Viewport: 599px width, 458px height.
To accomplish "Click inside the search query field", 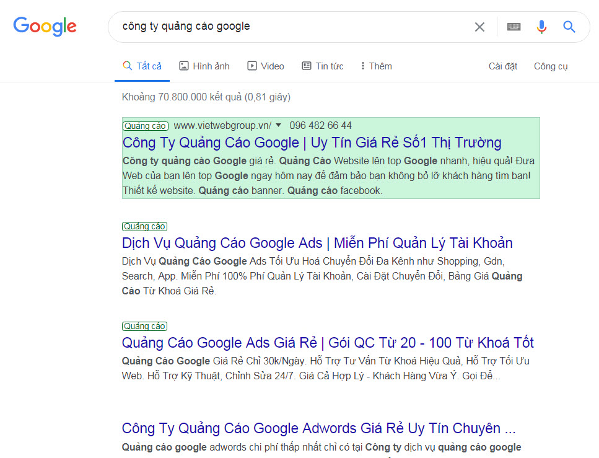I will coord(291,27).
